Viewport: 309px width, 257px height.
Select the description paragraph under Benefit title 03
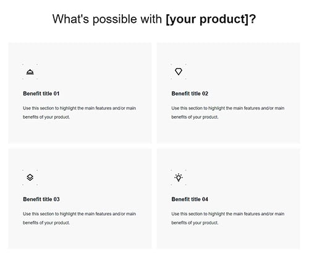pyautogui.click(x=79, y=218)
